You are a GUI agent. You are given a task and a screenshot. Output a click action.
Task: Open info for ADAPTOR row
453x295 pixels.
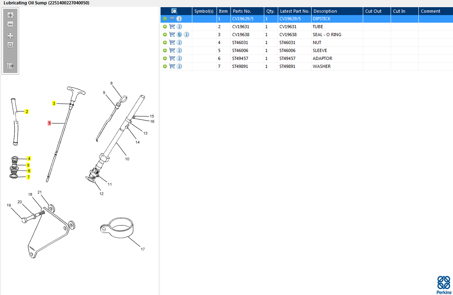coord(179,58)
